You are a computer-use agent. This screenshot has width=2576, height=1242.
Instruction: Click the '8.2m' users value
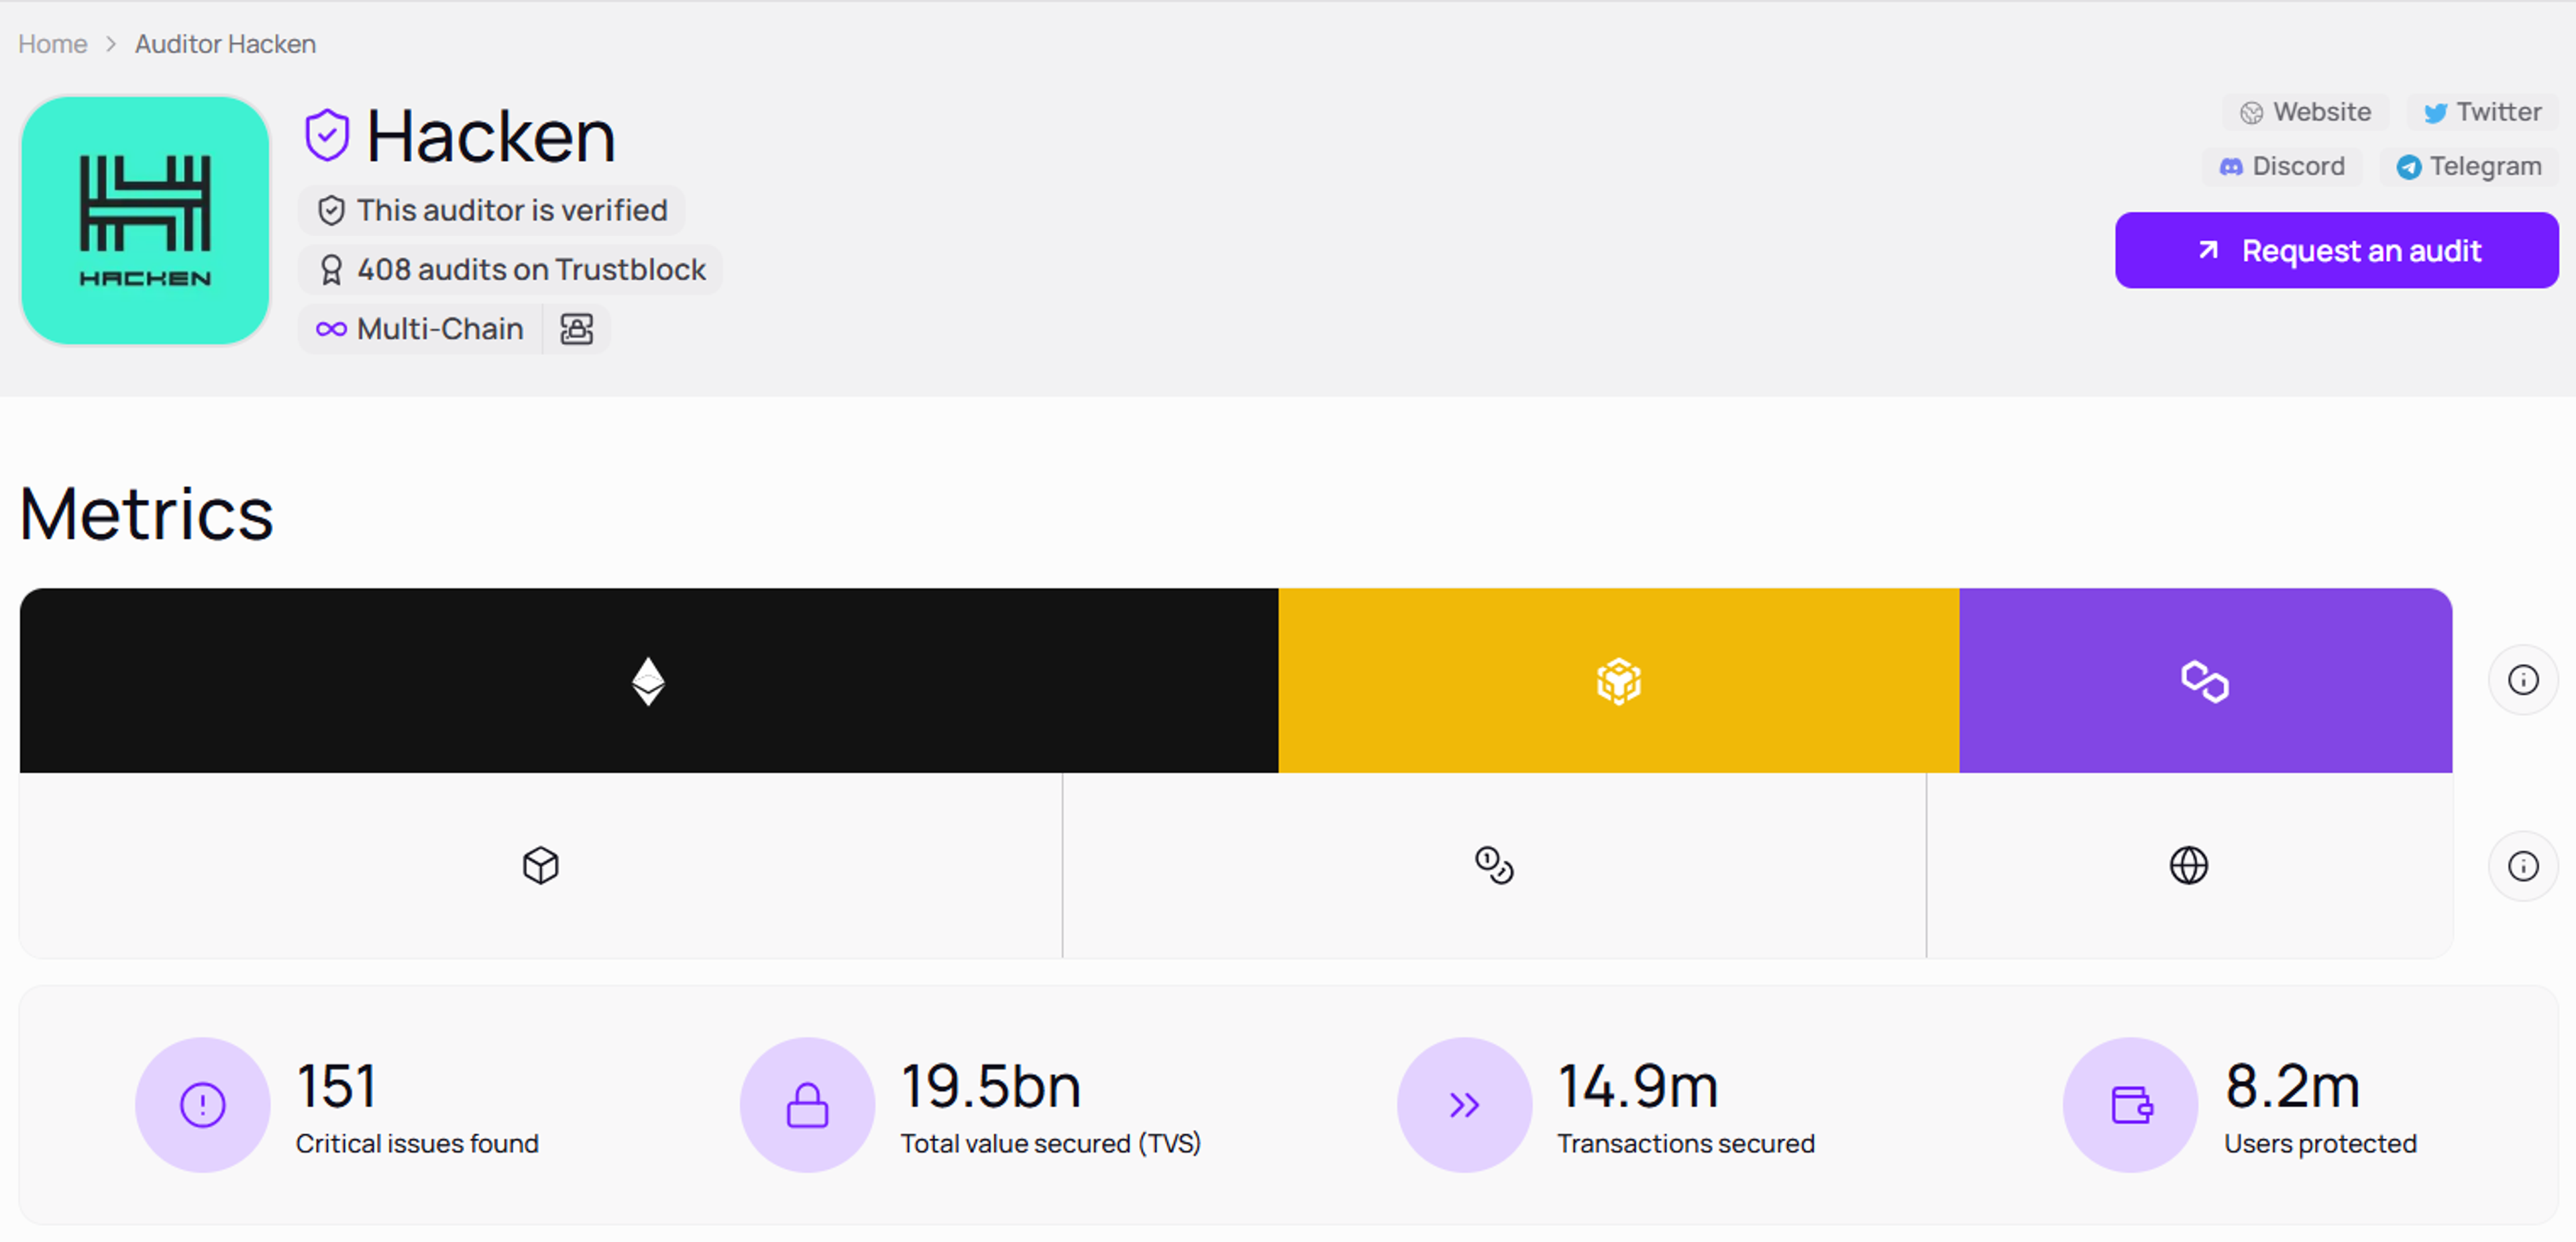[x=2292, y=1086]
